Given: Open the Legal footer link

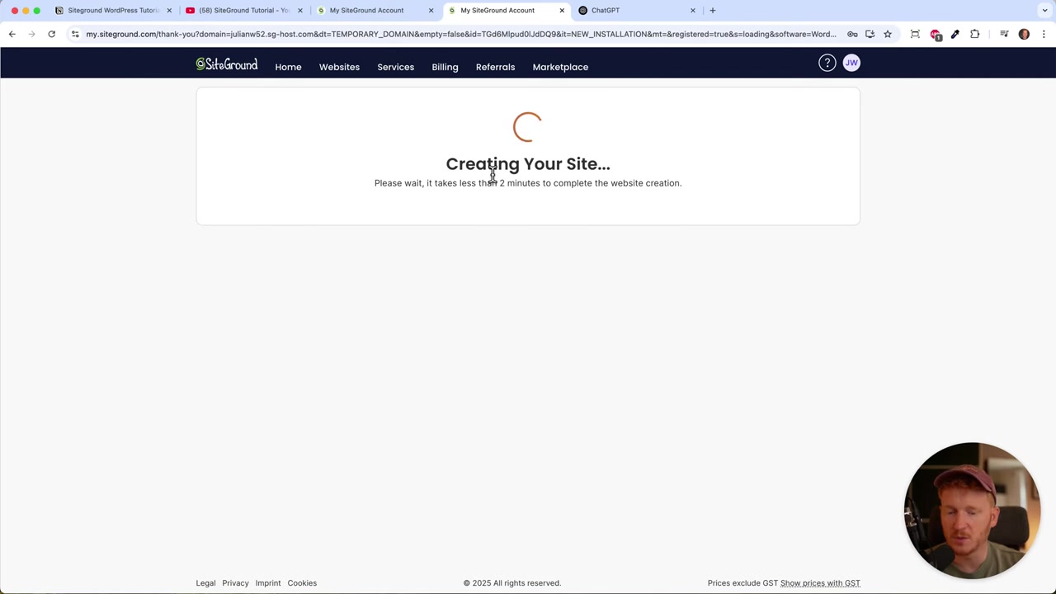Looking at the screenshot, I should [205, 583].
